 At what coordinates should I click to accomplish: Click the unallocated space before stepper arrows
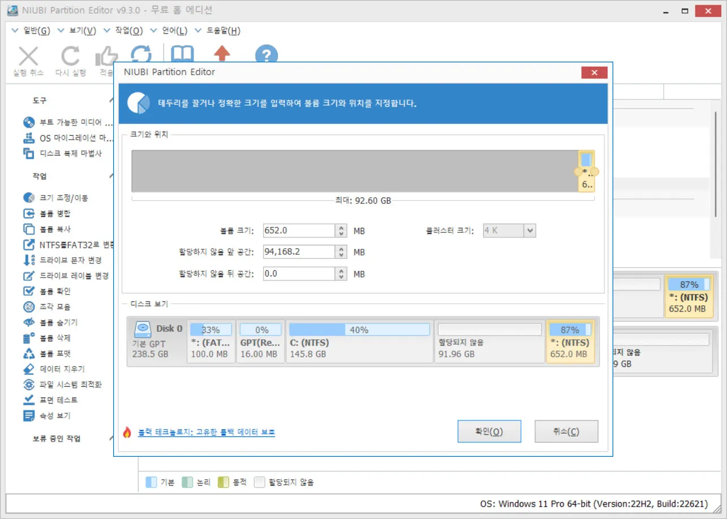point(341,252)
